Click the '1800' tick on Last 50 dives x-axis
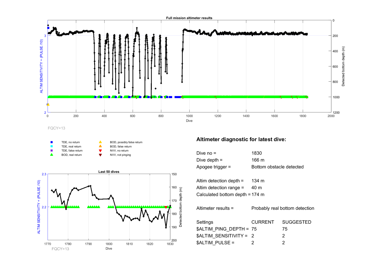The width and height of the screenshot is (366, 270). point(109,244)
